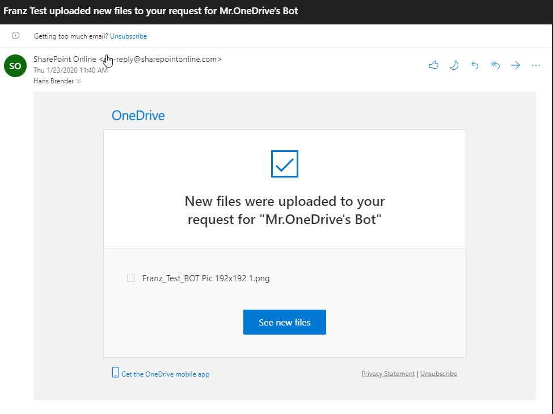Expand recipient details next to Hans Brender
553x414 pixels.
(x=79, y=81)
